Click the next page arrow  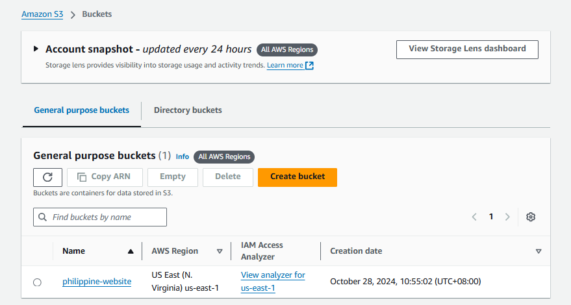(x=507, y=217)
